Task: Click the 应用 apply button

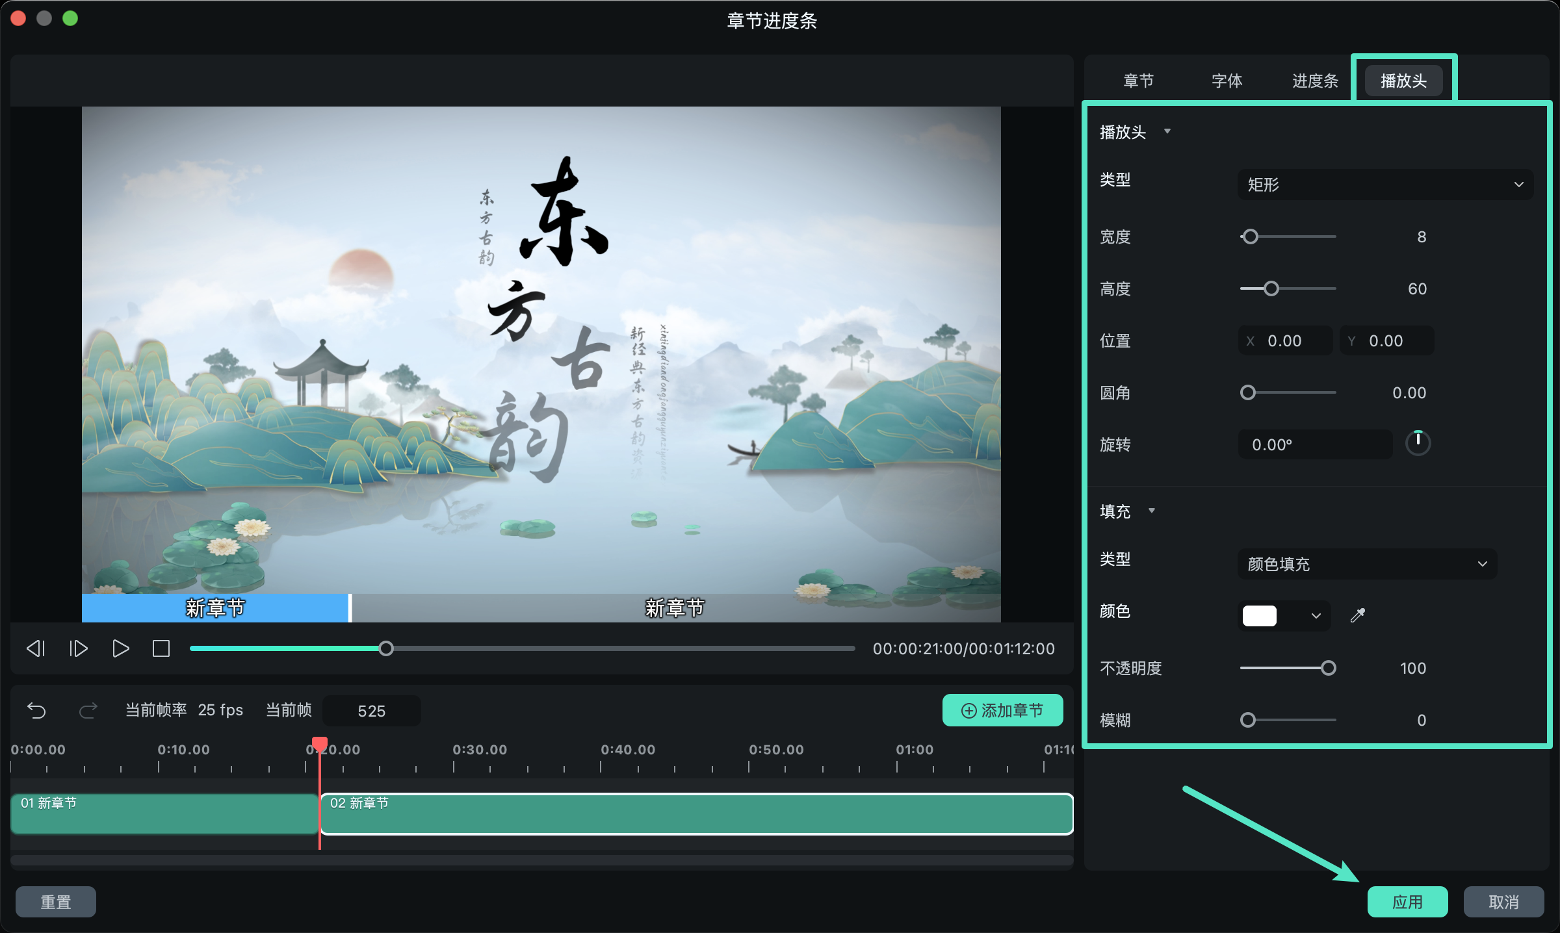Action: click(x=1408, y=902)
